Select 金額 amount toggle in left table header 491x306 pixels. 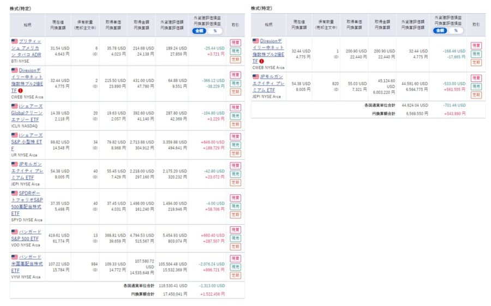click(x=200, y=31)
